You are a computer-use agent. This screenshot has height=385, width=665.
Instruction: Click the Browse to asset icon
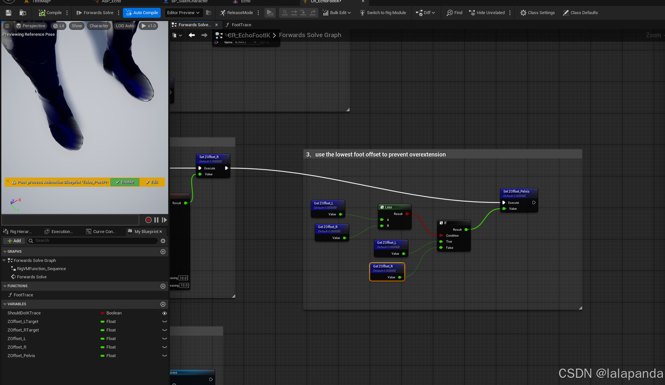(x=23, y=13)
